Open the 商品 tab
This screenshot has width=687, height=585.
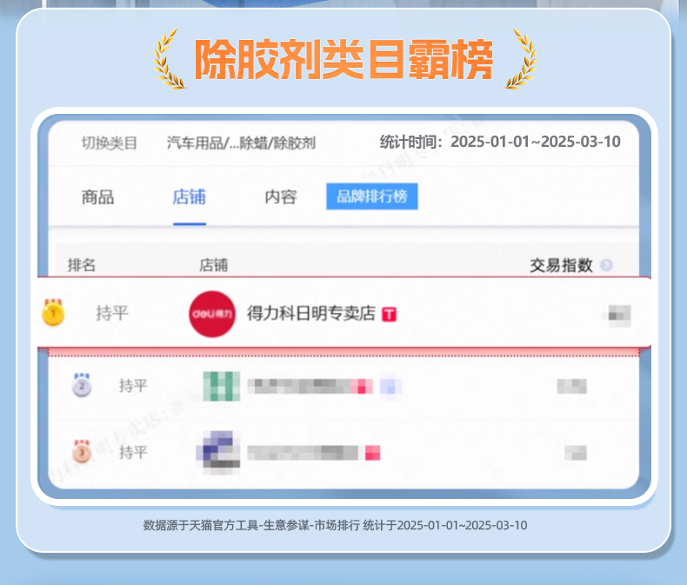(97, 197)
